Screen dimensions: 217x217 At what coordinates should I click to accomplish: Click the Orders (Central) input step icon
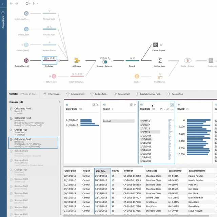pos(26,60)
